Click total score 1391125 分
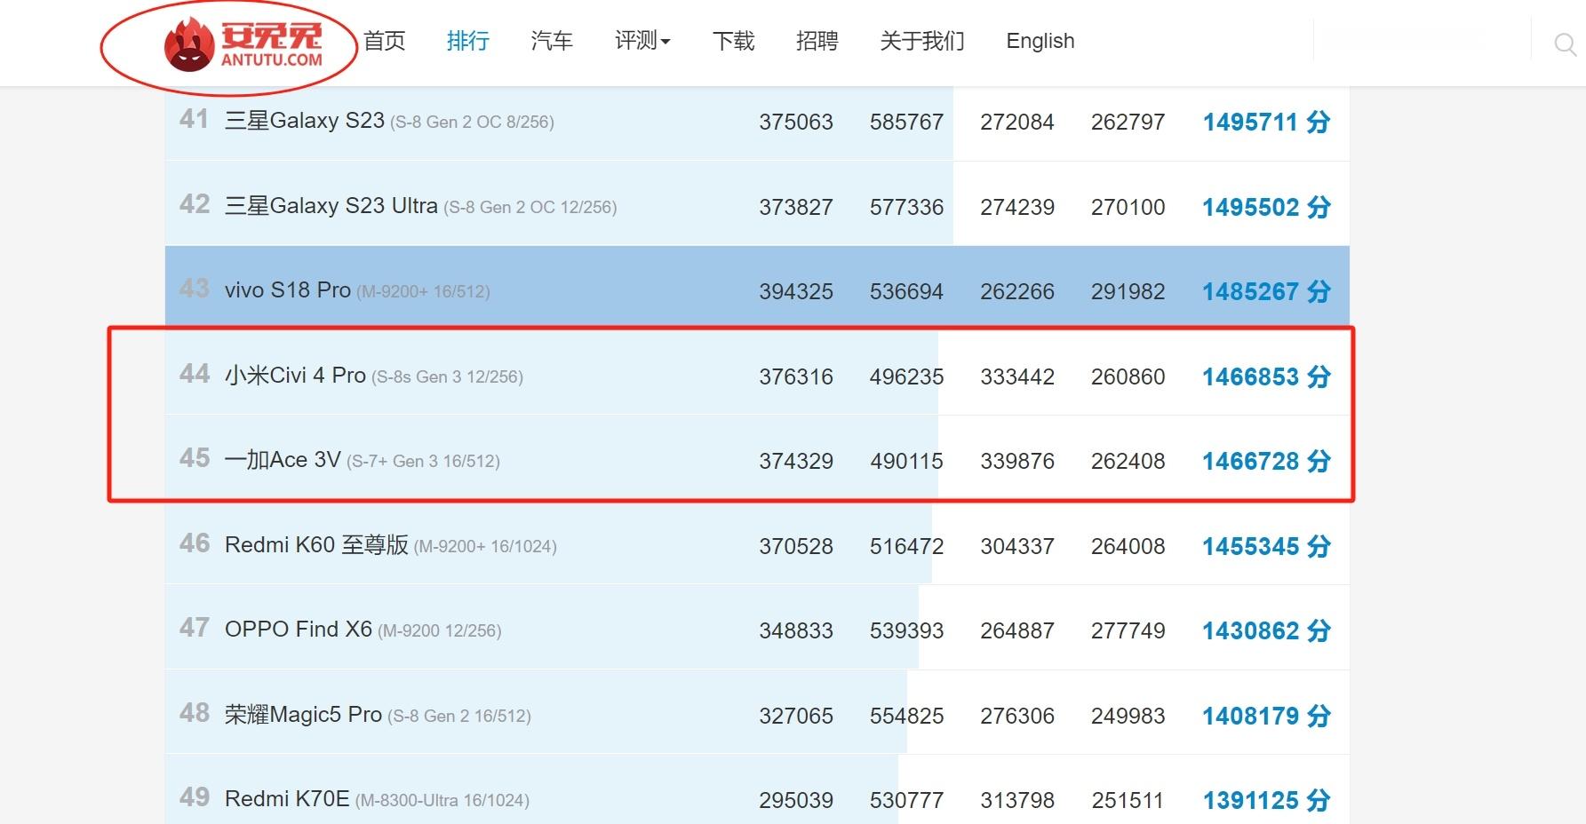 pyautogui.click(x=1266, y=800)
